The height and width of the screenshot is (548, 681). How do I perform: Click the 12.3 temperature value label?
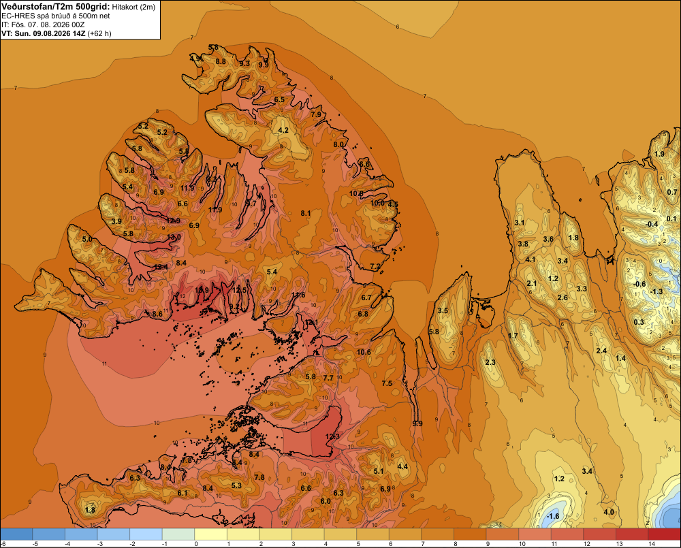(332, 436)
